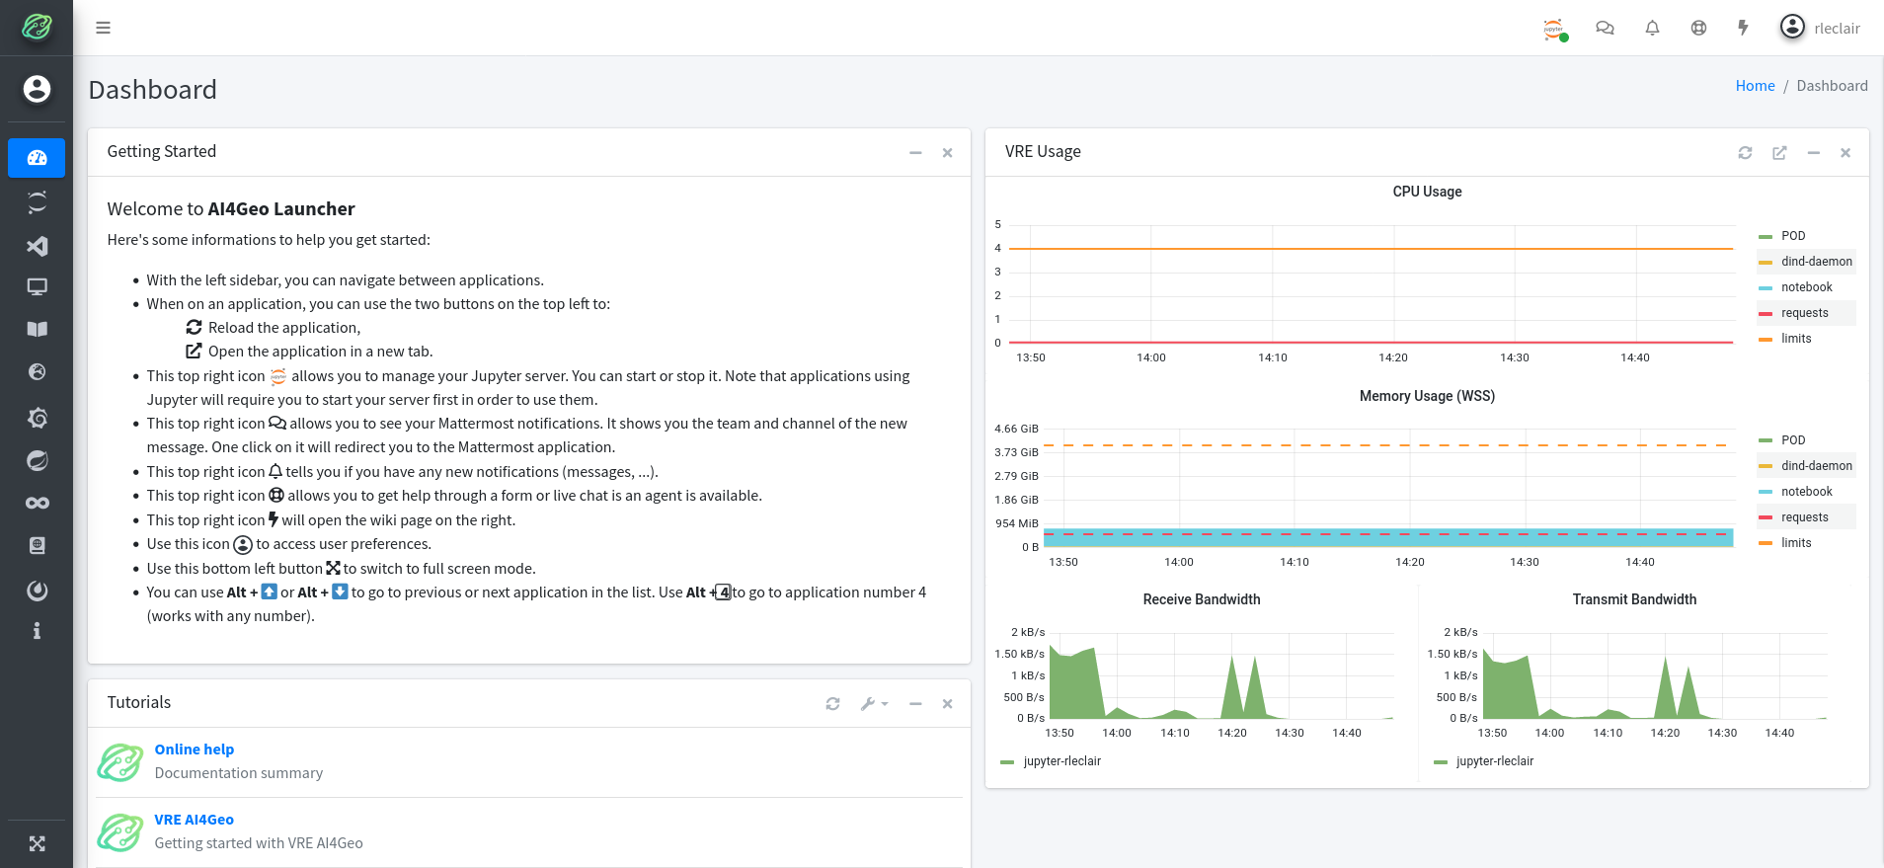The width and height of the screenshot is (1884, 868).
Task: Collapse the VRE Usage panel
Action: pyautogui.click(x=1813, y=153)
